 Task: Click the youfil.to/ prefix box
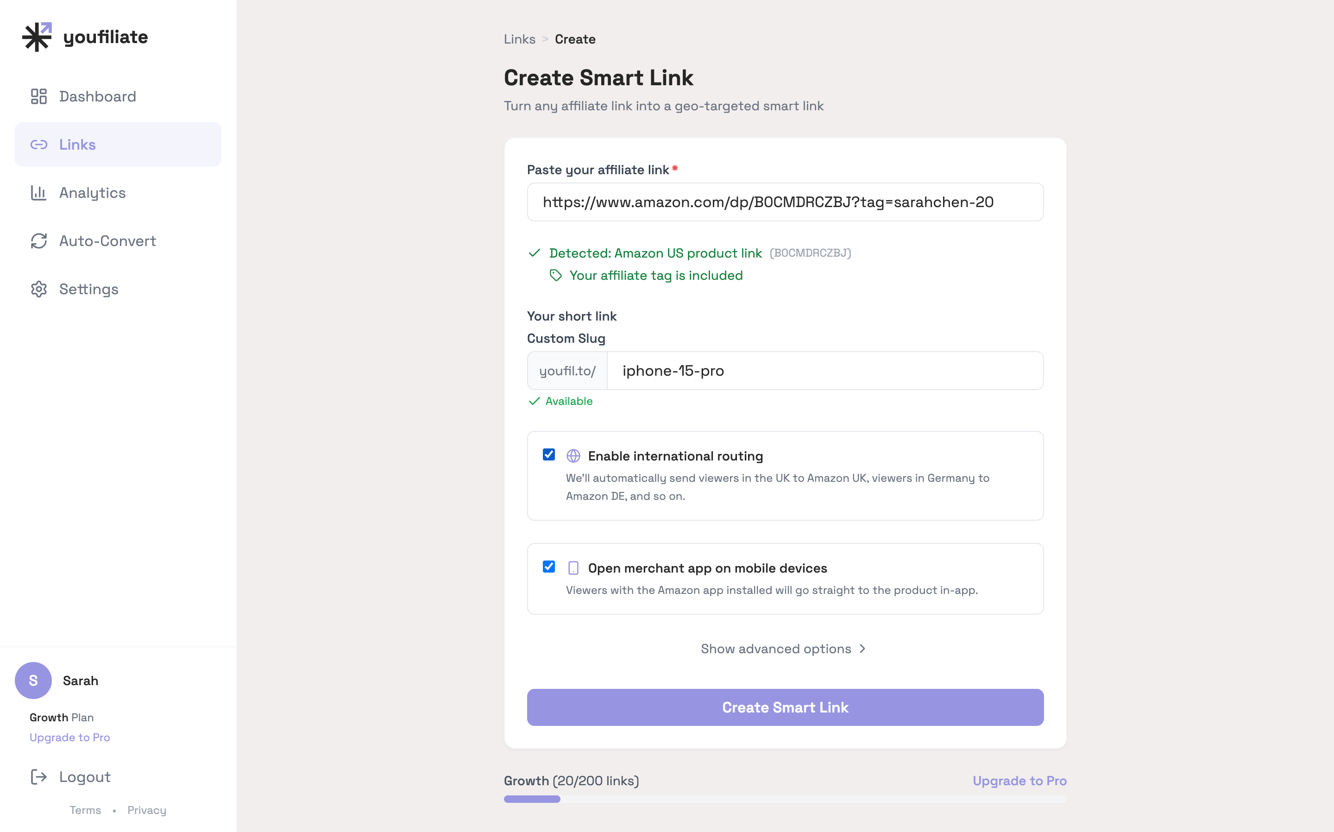(567, 371)
